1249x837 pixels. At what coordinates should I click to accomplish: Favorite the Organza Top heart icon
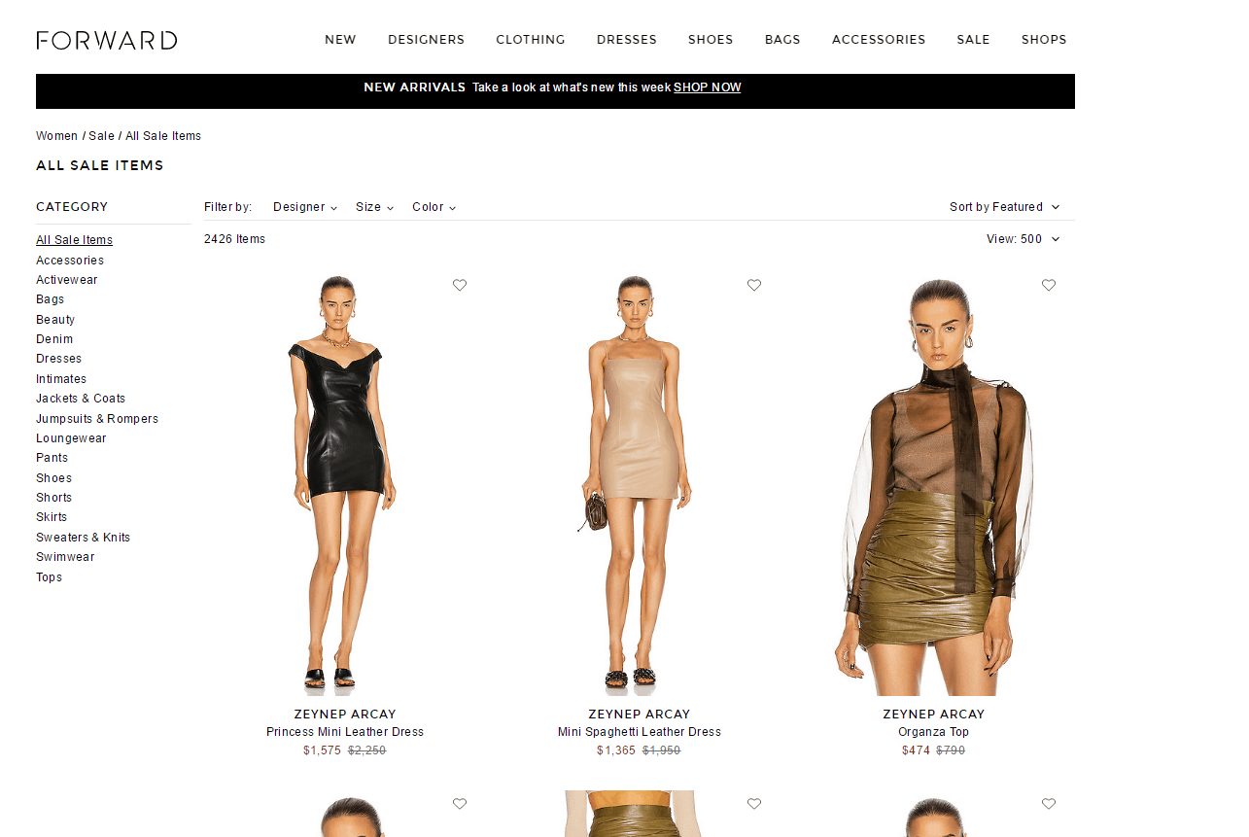(x=1049, y=285)
